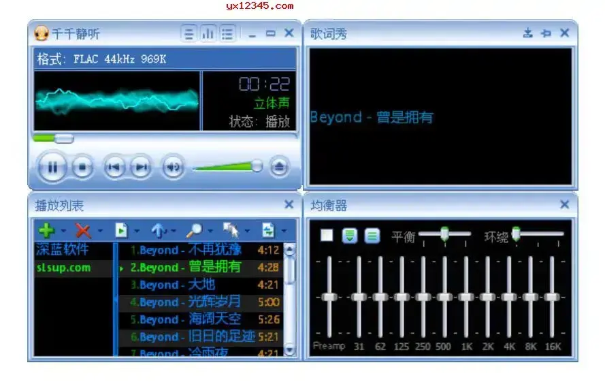
Task: Open the dropdown beside the cursor edit icon
Action: (x=247, y=231)
